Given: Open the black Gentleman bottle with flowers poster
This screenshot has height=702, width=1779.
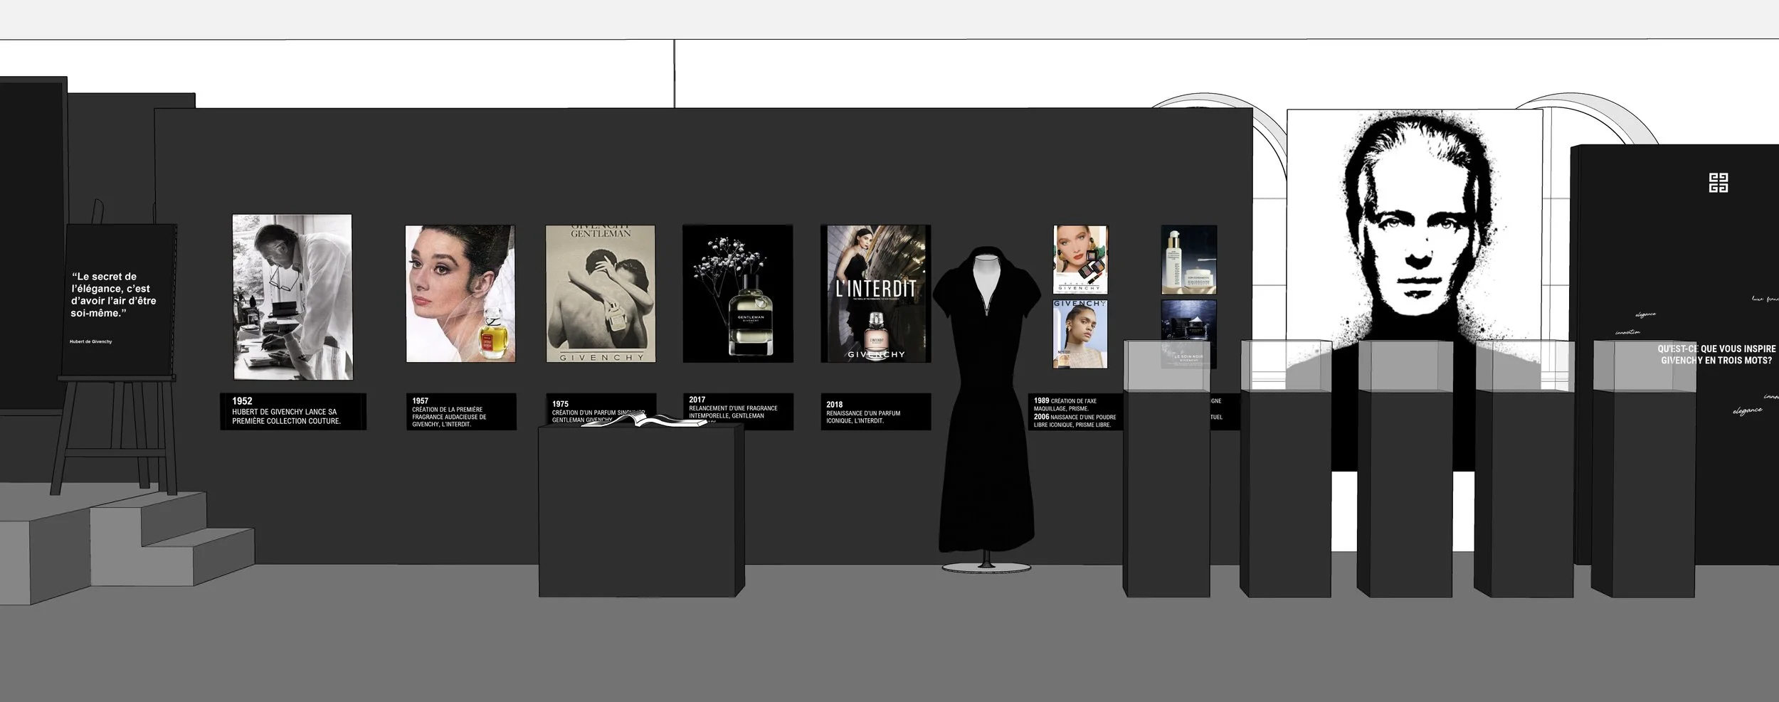Looking at the screenshot, I should pos(738,294).
